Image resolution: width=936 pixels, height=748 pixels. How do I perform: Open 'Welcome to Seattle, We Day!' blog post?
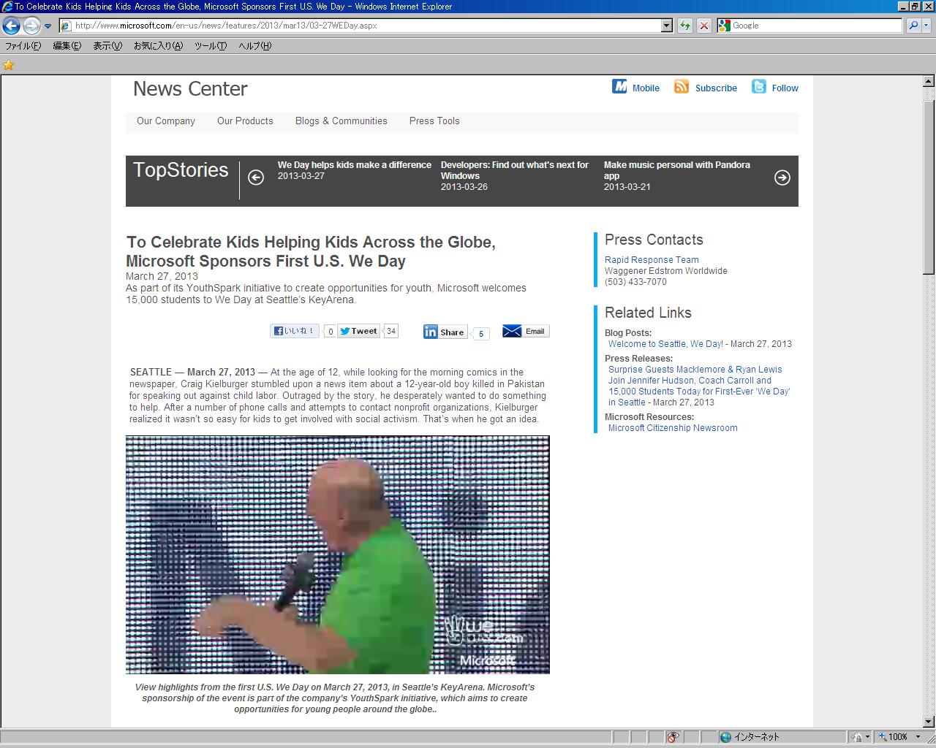[x=665, y=344]
